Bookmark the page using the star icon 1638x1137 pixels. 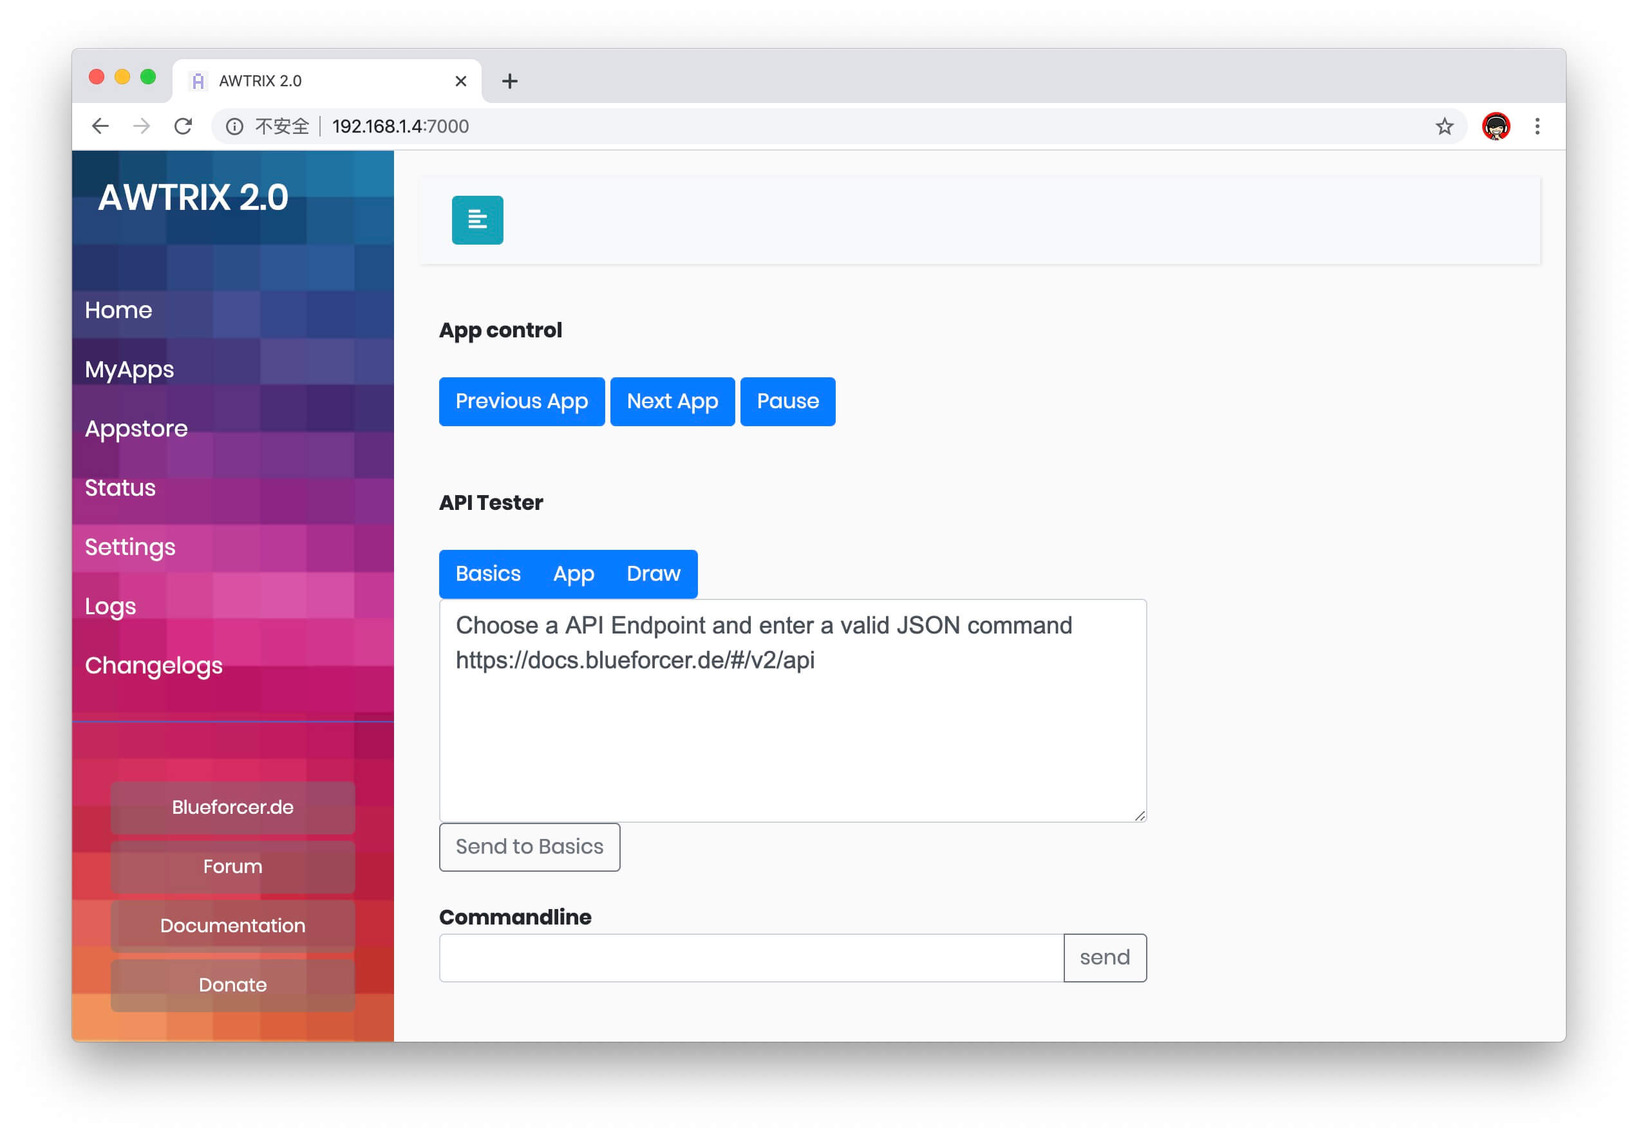pos(1444,126)
